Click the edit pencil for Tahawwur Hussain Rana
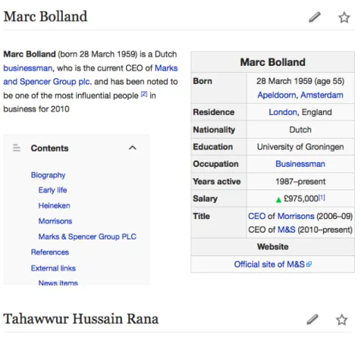 coord(312,320)
